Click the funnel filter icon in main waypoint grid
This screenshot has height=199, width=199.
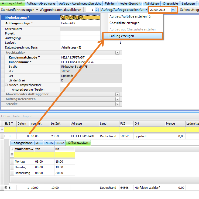click(x=2, y=129)
